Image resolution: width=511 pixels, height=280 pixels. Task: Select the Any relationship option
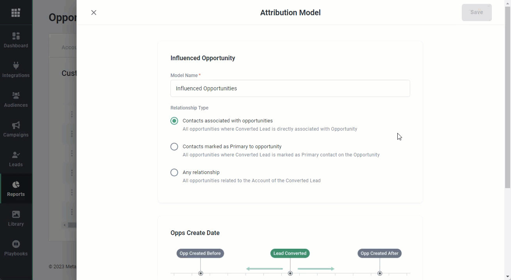[x=174, y=172]
